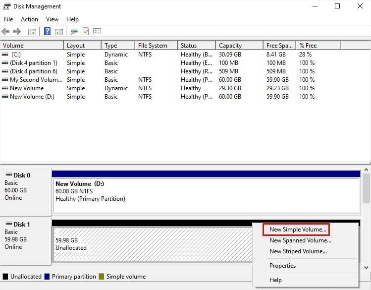Click the Forward arrow toolbar icon
Image resolution: width=371 pixels, height=290 pixels.
16,32
